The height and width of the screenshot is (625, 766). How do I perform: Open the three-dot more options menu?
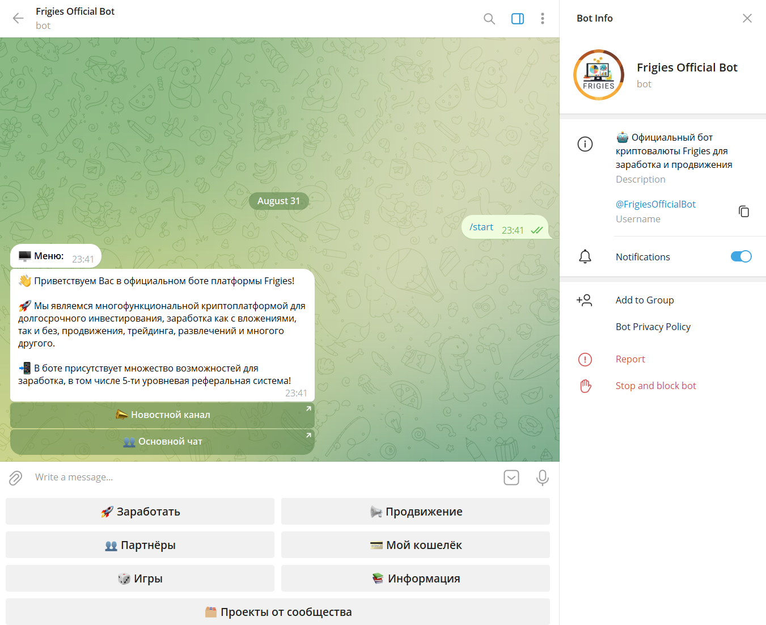point(543,19)
